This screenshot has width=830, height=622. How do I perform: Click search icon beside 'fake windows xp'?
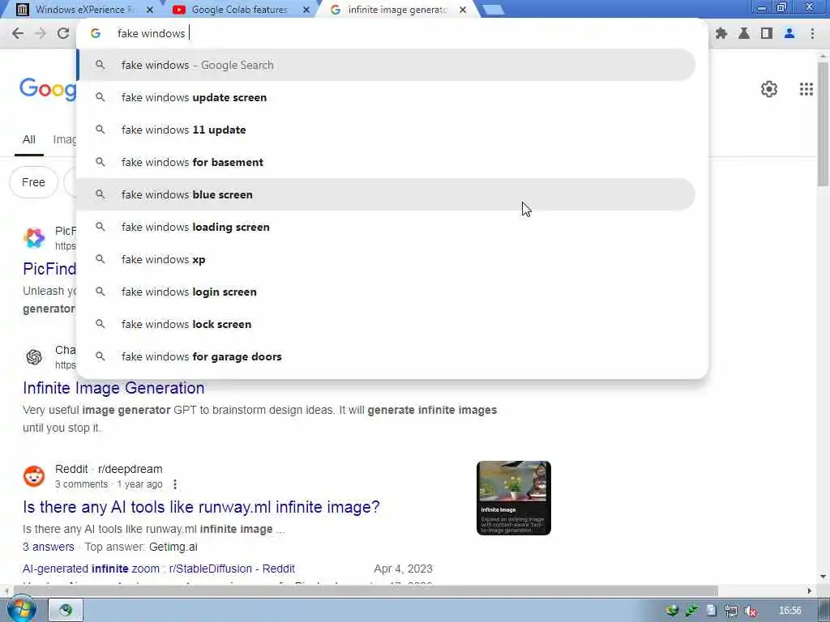(100, 259)
